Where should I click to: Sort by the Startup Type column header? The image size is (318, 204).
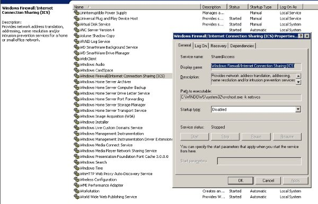click(263, 7)
